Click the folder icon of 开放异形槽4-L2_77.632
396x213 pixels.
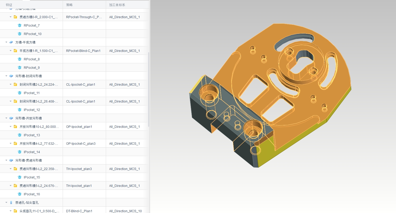pyautogui.click(x=15, y=143)
